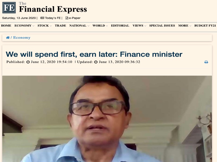Click the finance minister article photo
Screen dimensions: 217x162
[107, 119]
